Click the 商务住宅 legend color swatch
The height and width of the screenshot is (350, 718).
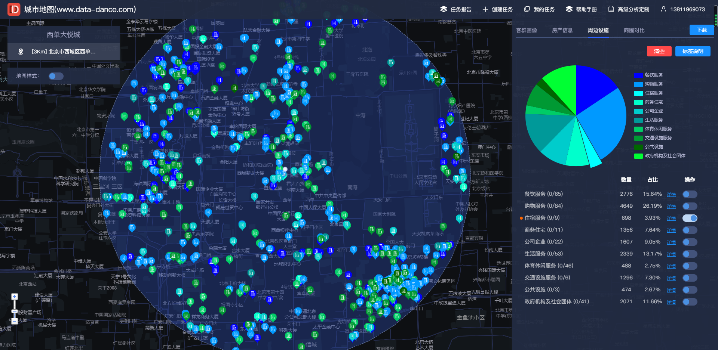point(638,102)
